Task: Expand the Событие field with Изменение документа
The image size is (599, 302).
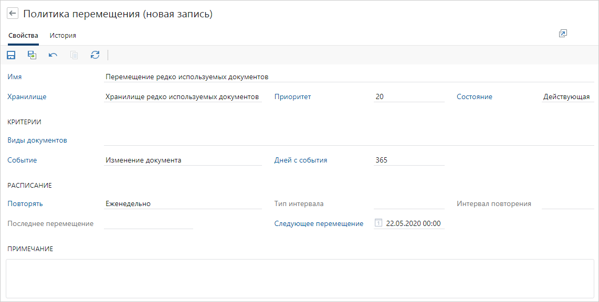Action: (x=182, y=160)
